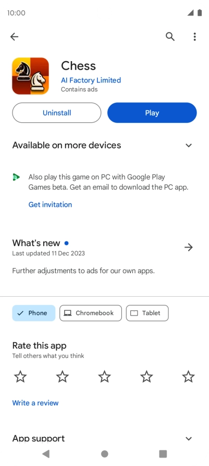Tap the Google Play Games icon
Viewport: 209px width, 466px height.
[16, 177]
